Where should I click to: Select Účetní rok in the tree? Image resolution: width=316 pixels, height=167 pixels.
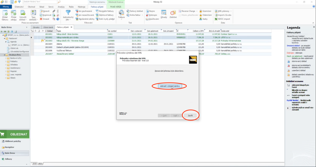14,48
